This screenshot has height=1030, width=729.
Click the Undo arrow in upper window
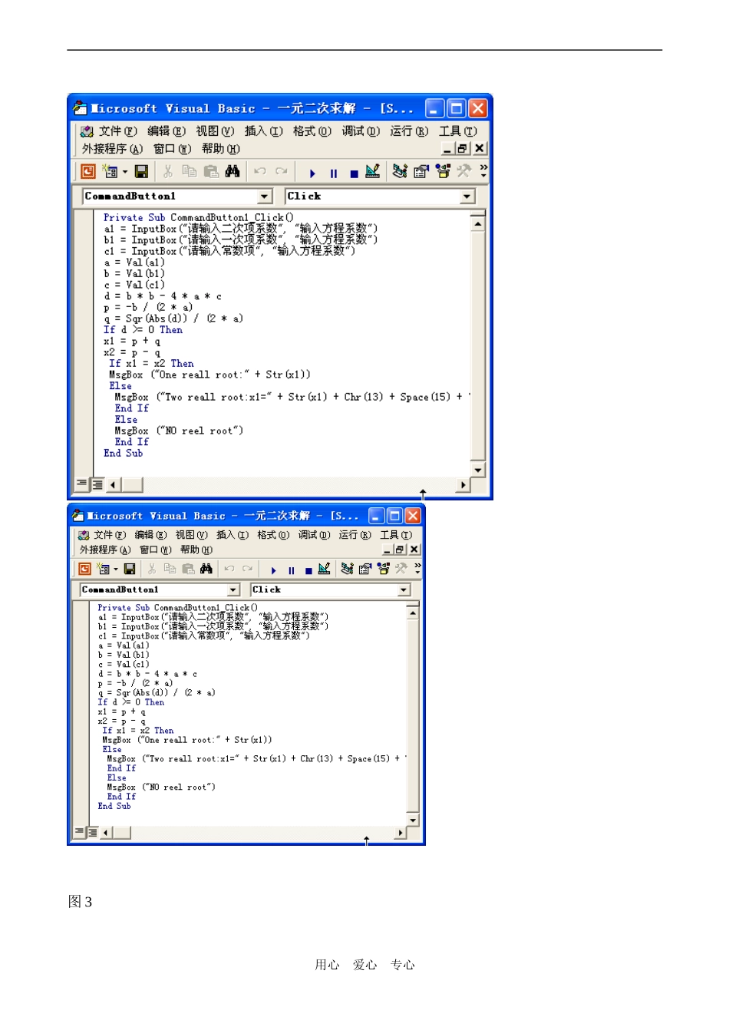(260, 172)
